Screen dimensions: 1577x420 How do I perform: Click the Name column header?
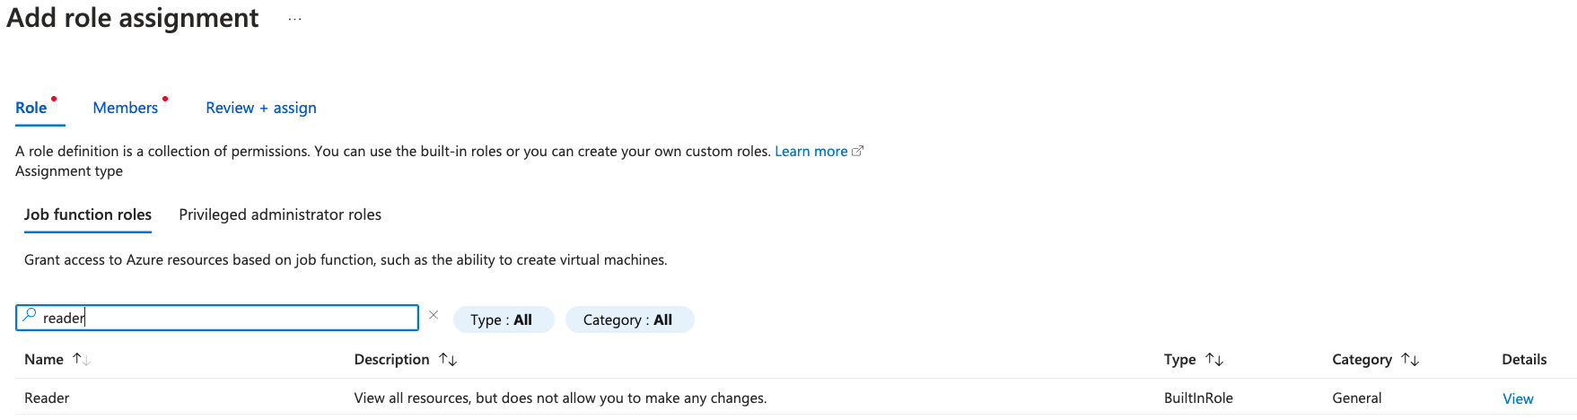[44, 359]
